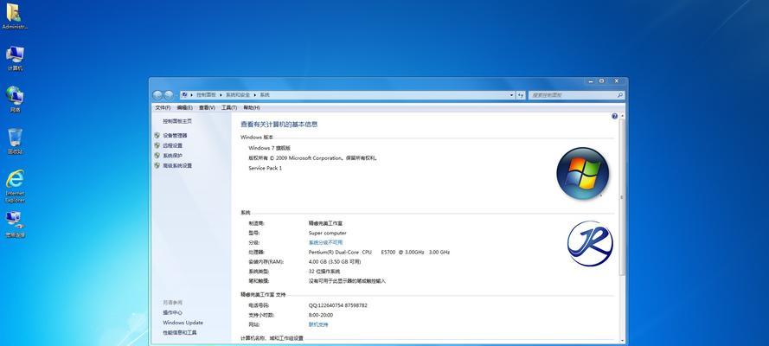Click the 'Windows 7 旗舰版' edition text
This screenshot has height=346, width=769.
[270, 148]
